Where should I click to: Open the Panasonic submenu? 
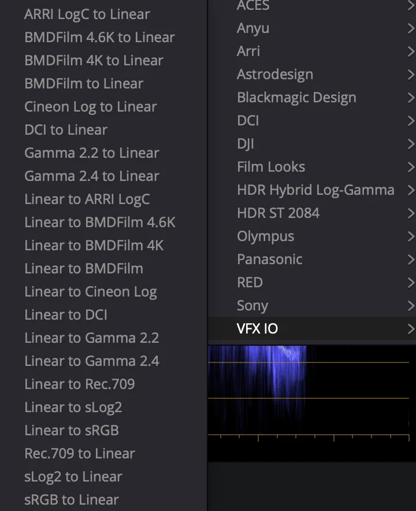(312, 260)
